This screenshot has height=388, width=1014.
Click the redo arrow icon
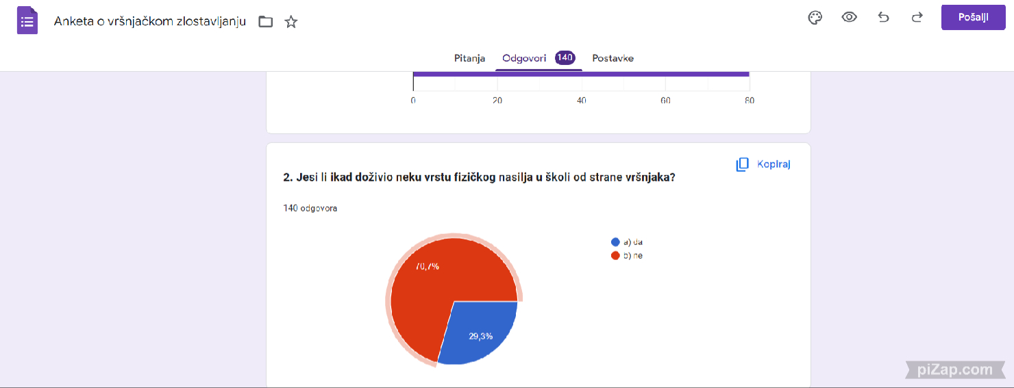917,18
